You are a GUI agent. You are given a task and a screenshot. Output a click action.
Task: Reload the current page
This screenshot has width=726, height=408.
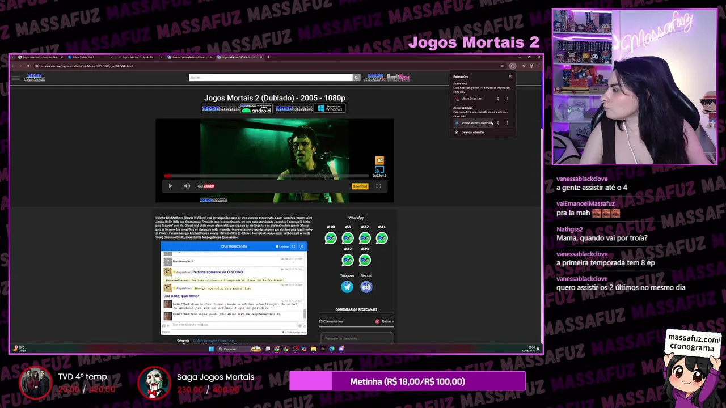coord(27,66)
